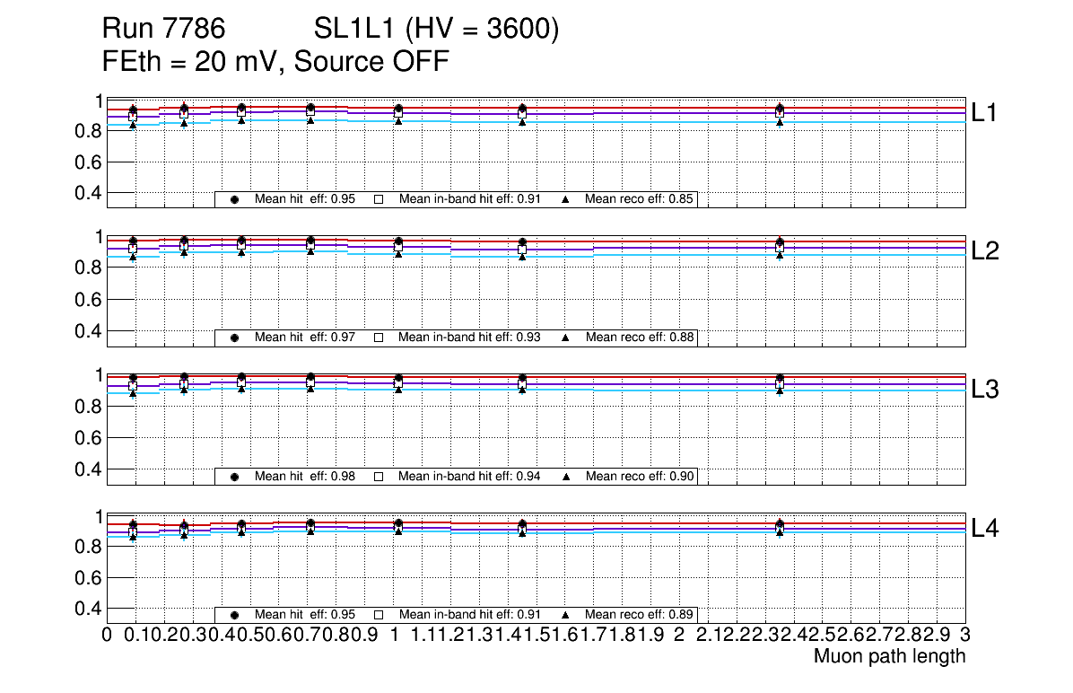Select the triangle marker in L1 legend
The height and width of the screenshot is (693, 1073).
coord(566,199)
